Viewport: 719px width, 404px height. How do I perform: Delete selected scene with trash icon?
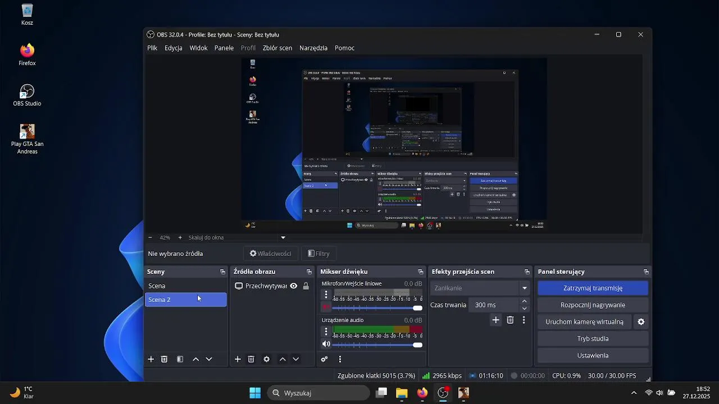pos(164,359)
